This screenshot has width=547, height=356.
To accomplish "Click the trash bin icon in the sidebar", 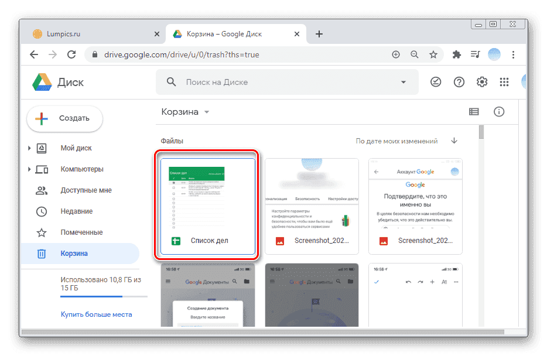I will click(x=42, y=254).
